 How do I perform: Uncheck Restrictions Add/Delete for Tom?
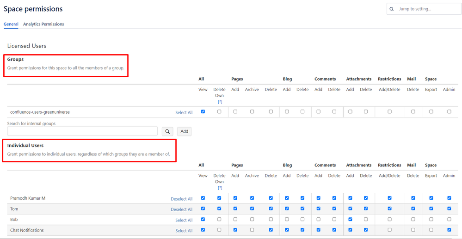[389, 208]
